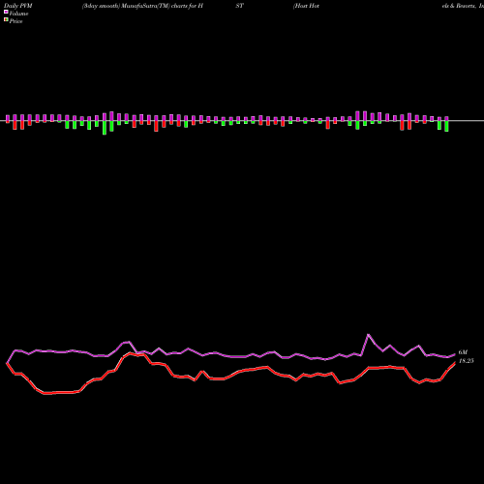Click the 'Volume' legend label

pos(18,14)
